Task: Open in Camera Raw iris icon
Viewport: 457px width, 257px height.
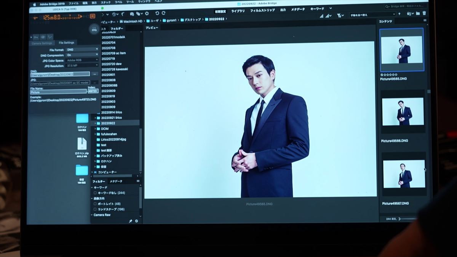Action: point(147,14)
